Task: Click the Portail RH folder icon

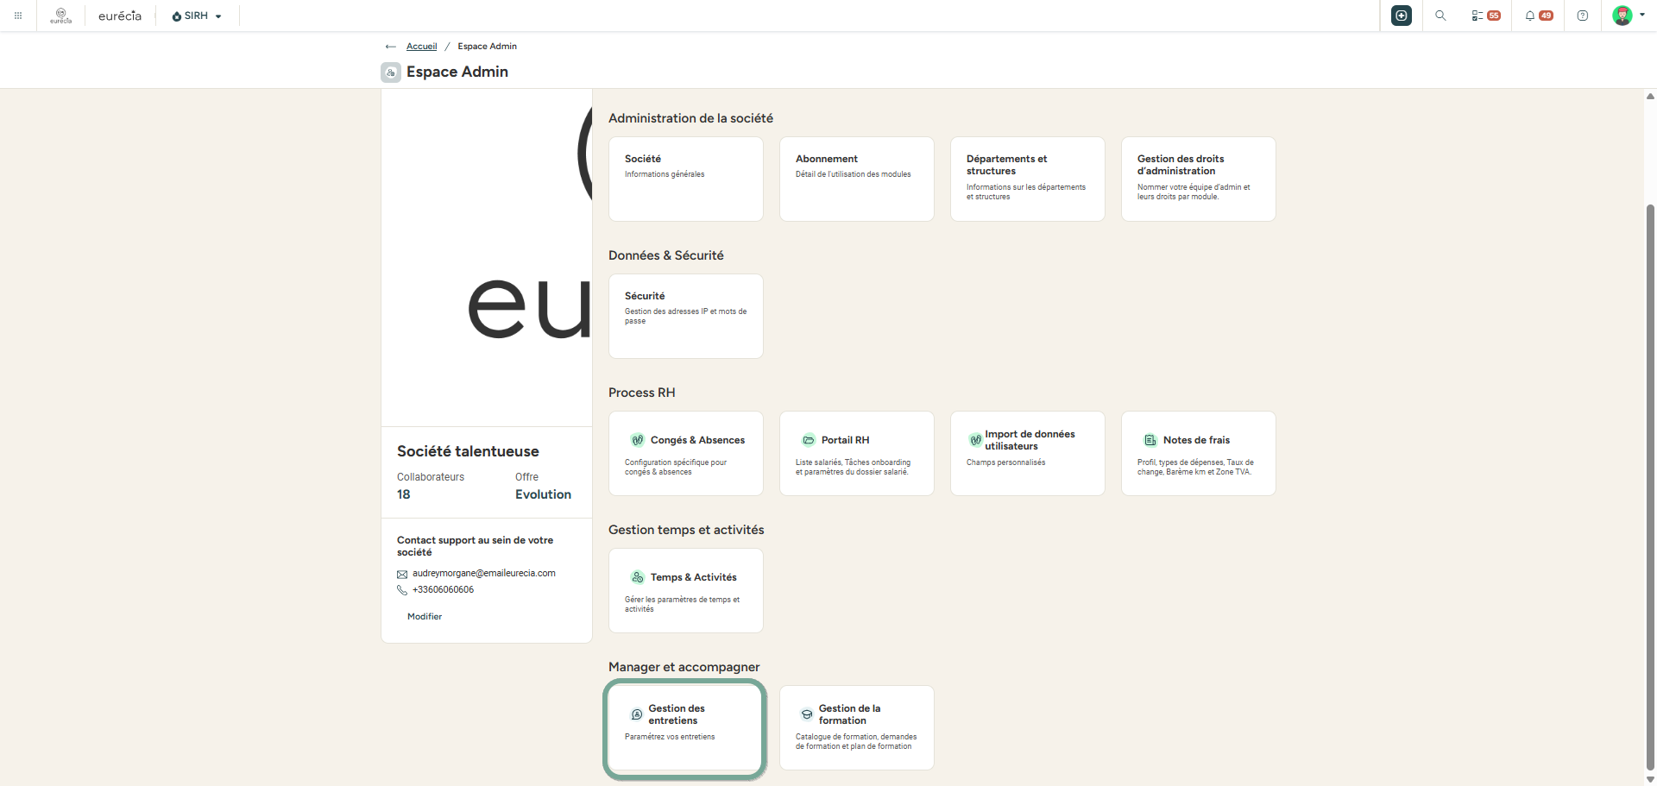Action: [x=809, y=440]
